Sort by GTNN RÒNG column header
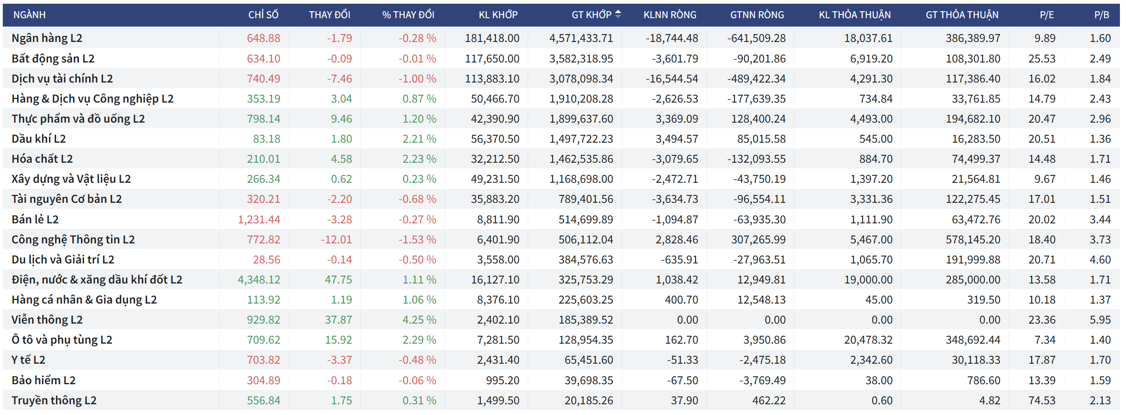The image size is (1126, 415). click(757, 15)
